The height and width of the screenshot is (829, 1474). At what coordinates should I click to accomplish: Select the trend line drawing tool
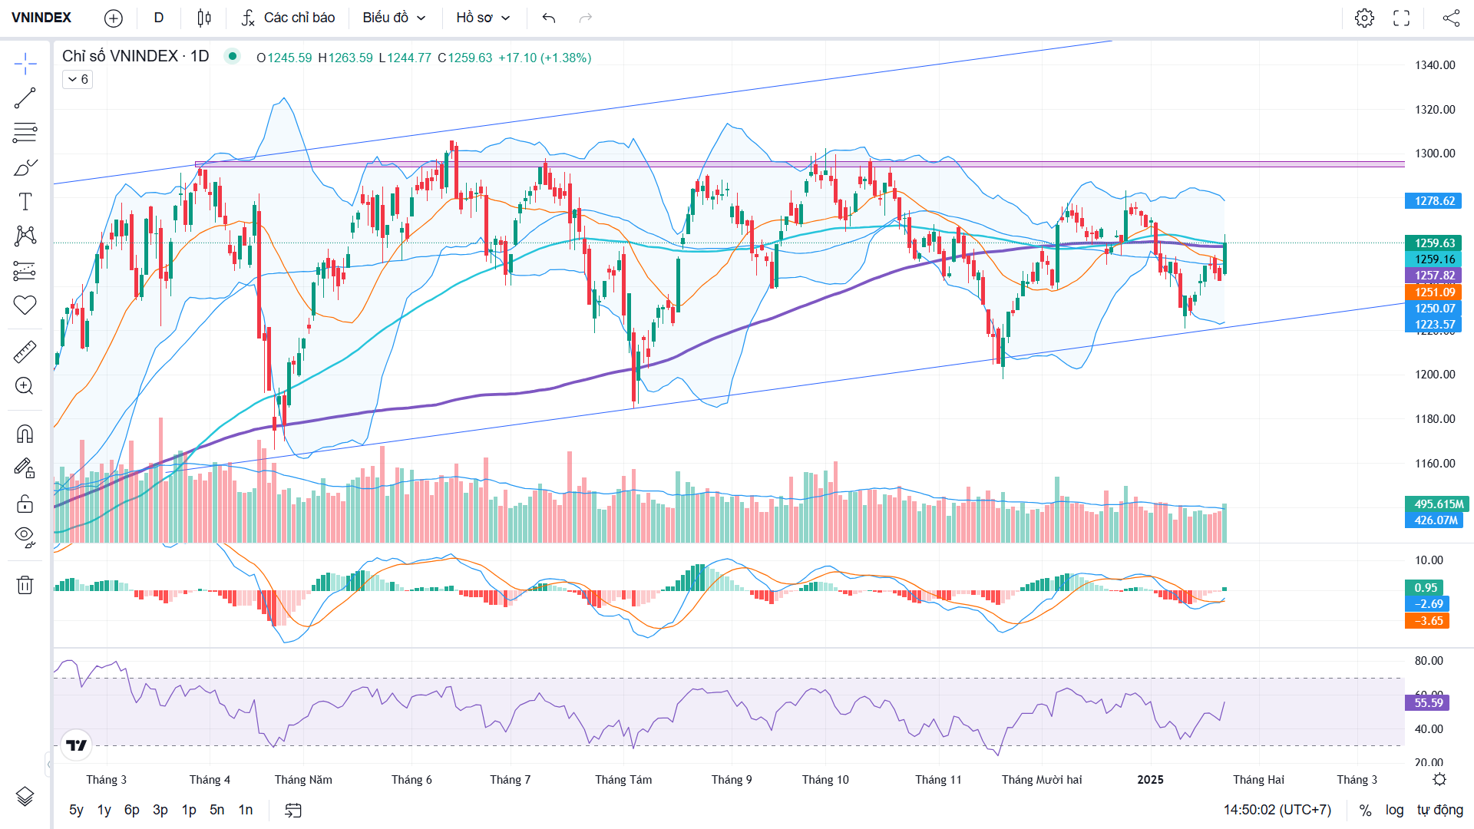coord(25,98)
